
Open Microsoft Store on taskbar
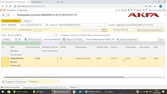pos(9,92)
